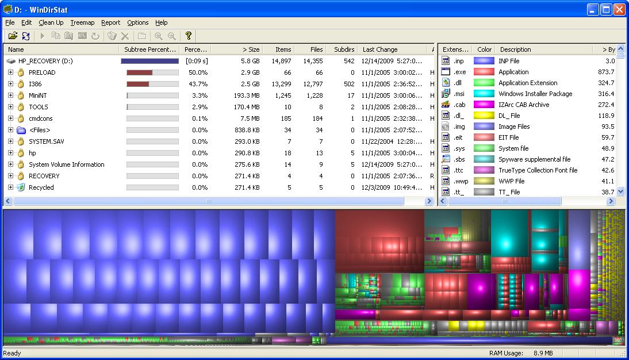The height and width of the screenshot is (360, 629).
Task: Expand the I386 folder node
Action: [10, 84]
